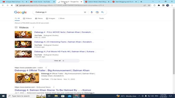Open options for koimoi.com result

pyautogui.click(x=54, y=87)
